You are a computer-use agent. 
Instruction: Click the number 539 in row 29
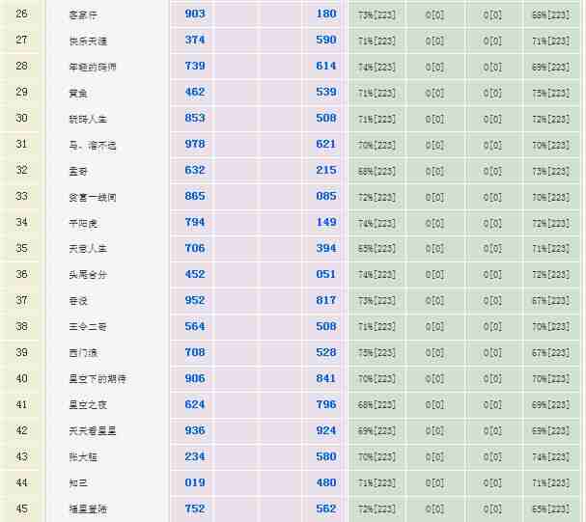click(x=326, y=93)
